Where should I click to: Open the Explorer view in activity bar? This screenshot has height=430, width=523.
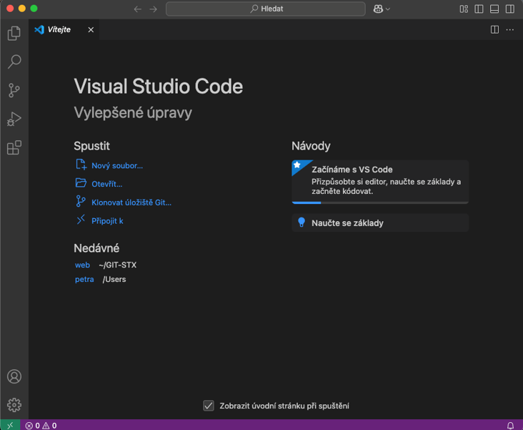click(x=14, y=34)
